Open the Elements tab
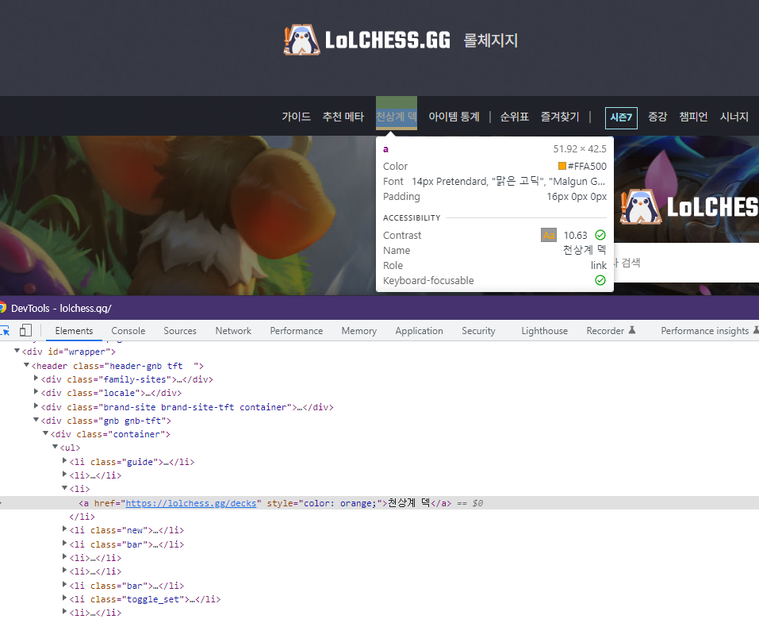The height and width of the screenshot is (619, 759). click(x=74, y=331)
